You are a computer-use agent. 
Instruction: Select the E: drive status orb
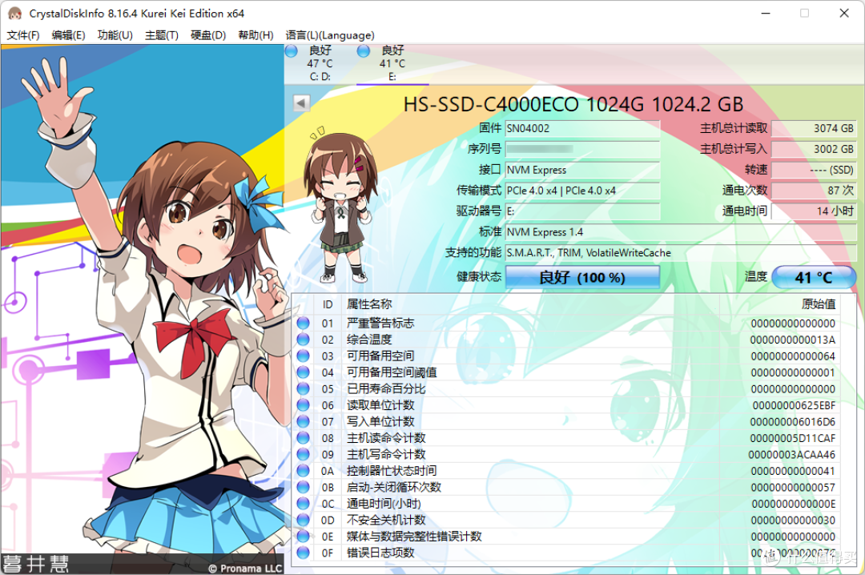pos(363,50)
